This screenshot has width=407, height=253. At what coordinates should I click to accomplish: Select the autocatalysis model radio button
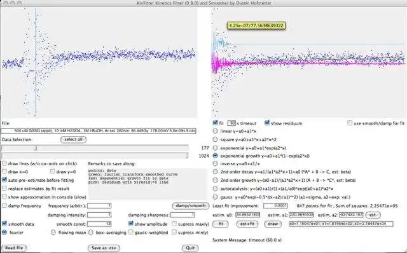pos(215,188)
